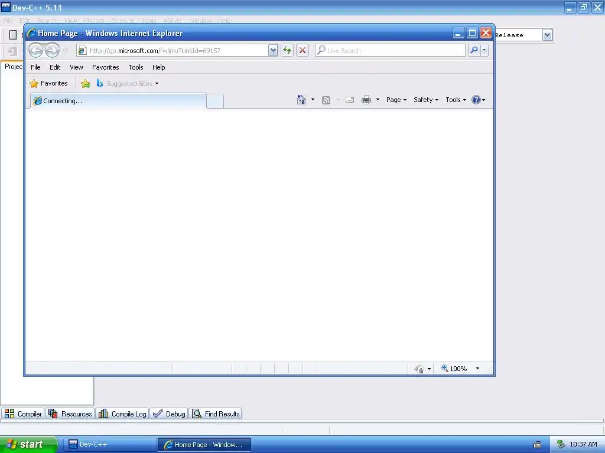Click the security zone icon in status bar
The image size is (605, 453).
pos(419,369)
